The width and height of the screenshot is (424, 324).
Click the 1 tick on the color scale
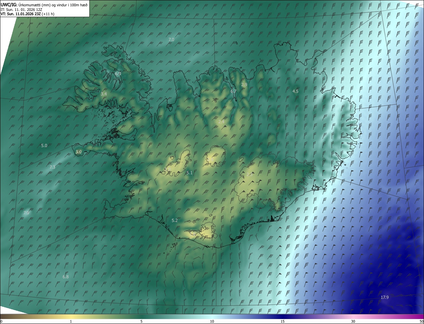click(71, 321)
